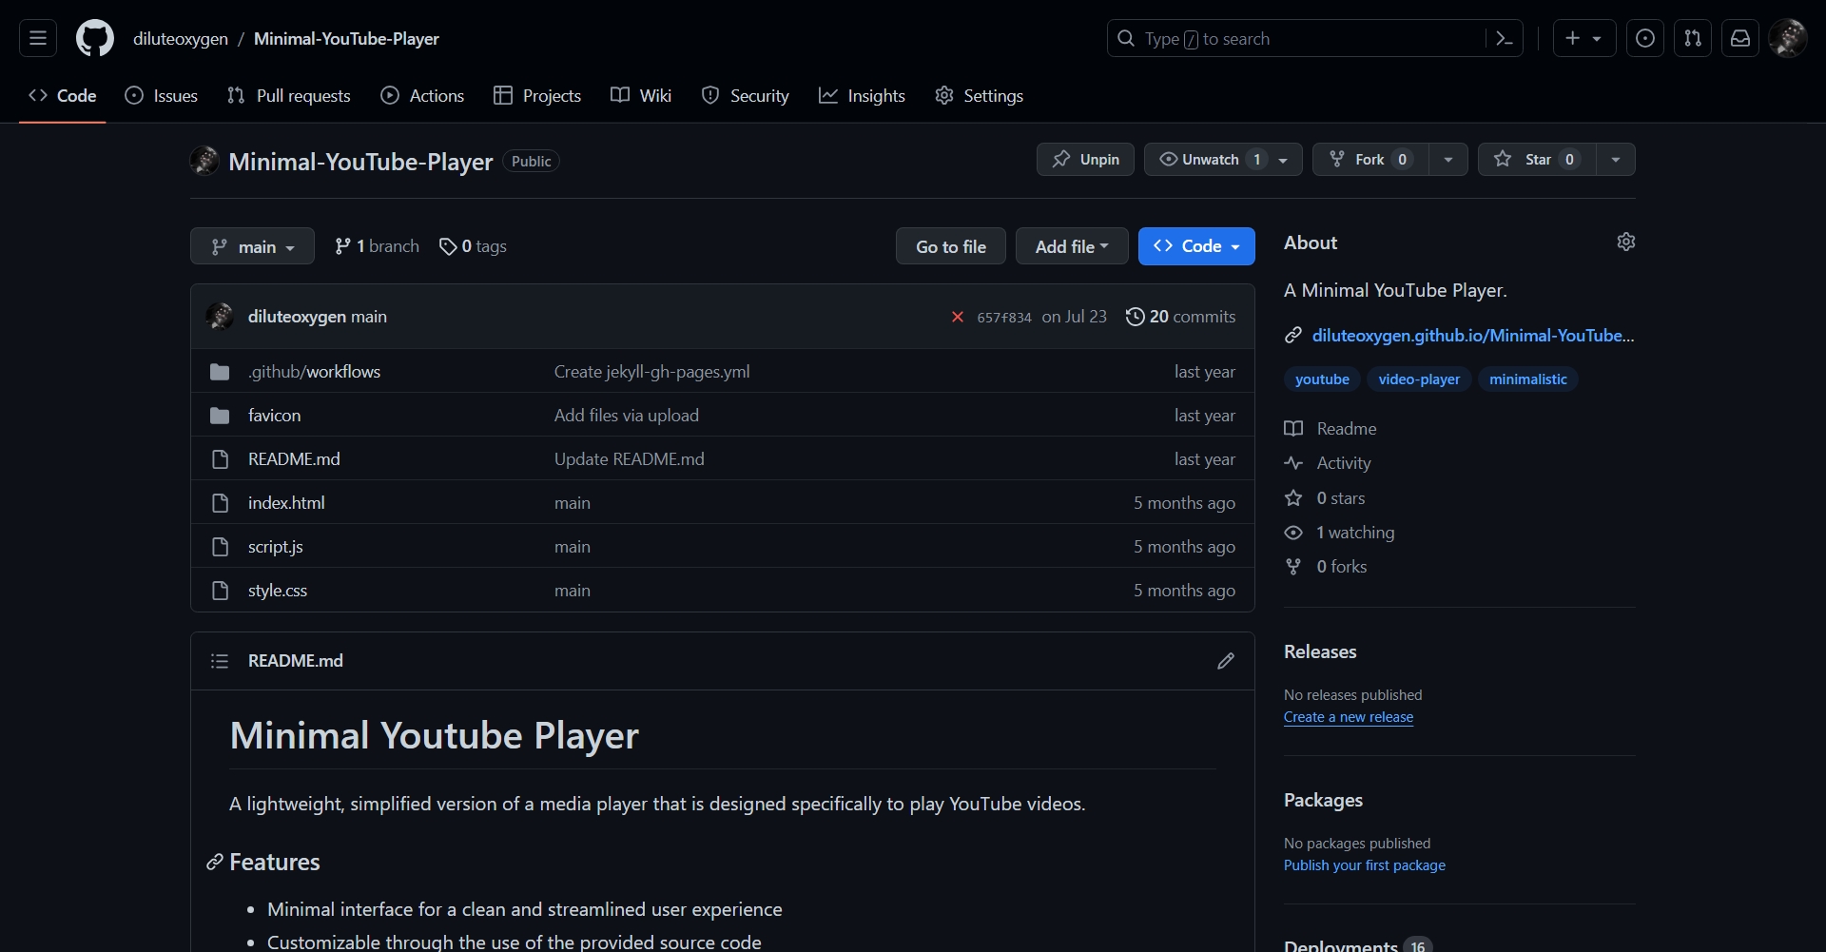Open the .github/workflows folder

[314, 371]
